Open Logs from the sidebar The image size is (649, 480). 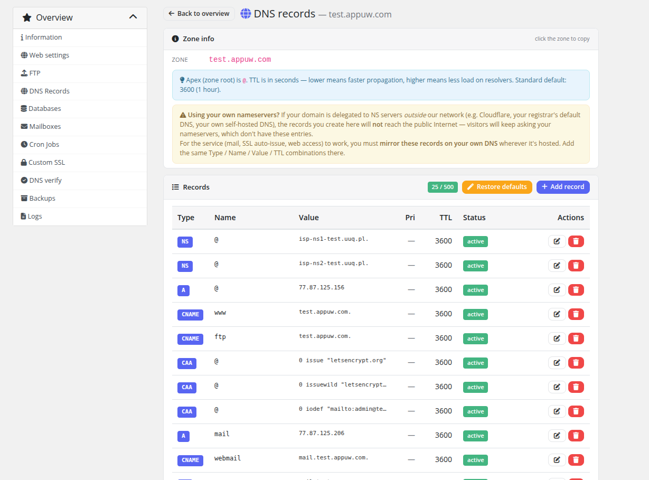click(80, 217)
